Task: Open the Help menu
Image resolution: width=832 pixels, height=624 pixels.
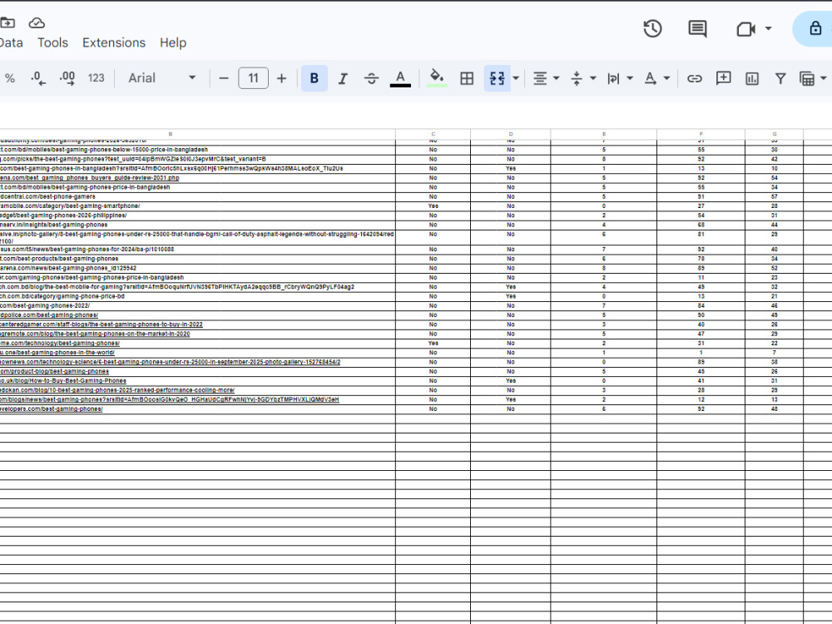Action: coord(173,42)
